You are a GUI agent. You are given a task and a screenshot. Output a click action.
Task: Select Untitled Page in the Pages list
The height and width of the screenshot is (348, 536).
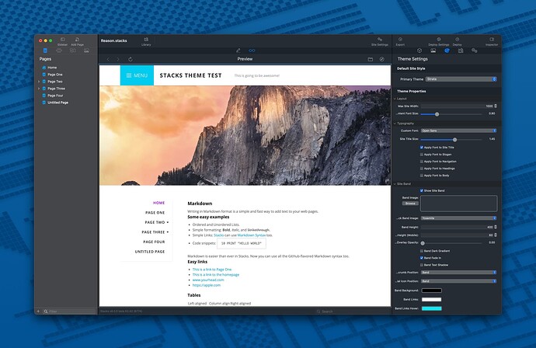[57, 103]
